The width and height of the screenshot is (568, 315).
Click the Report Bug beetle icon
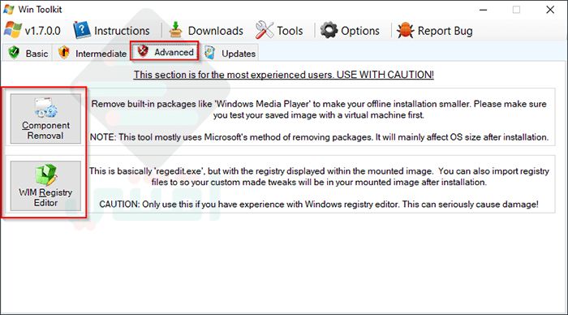(x=406, y=30)
